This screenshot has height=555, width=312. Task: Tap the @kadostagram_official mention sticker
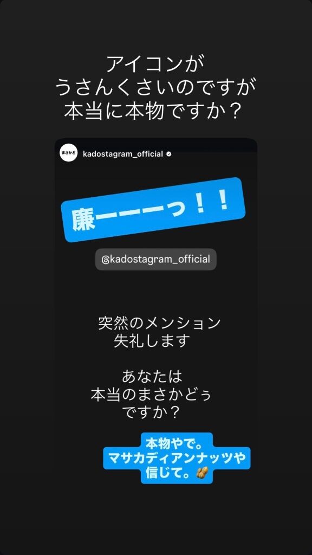[x=155, y=260]
